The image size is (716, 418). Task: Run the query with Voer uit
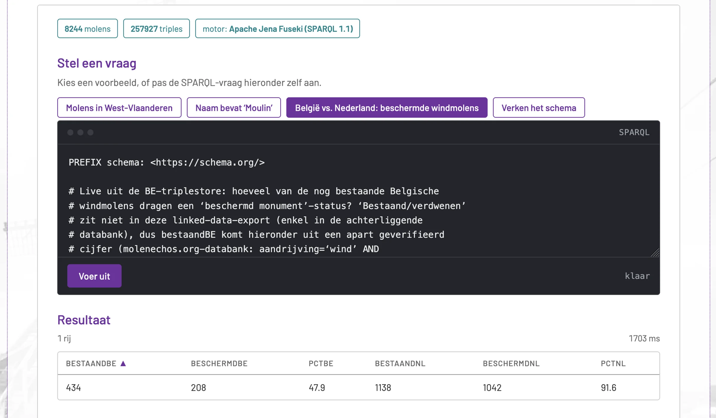tap(94, 276)
